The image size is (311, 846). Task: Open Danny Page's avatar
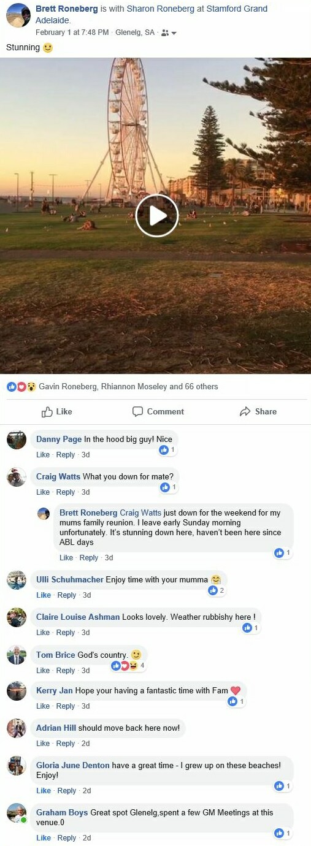point(17,440)
